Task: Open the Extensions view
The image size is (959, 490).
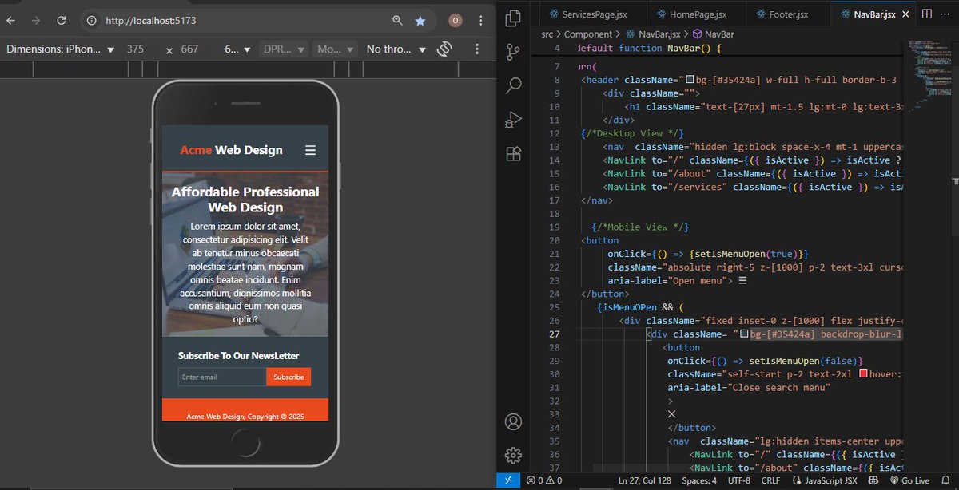Action: pos(514,153)
